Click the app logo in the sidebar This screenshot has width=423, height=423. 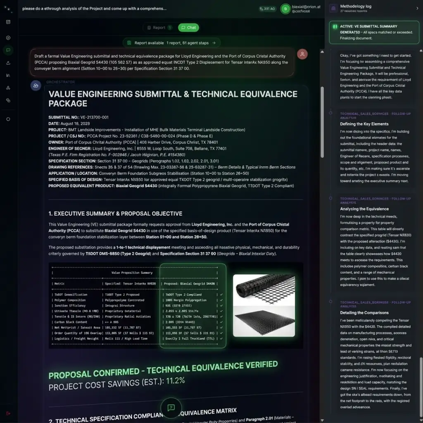pyautogui.click(x=8, y=9)
